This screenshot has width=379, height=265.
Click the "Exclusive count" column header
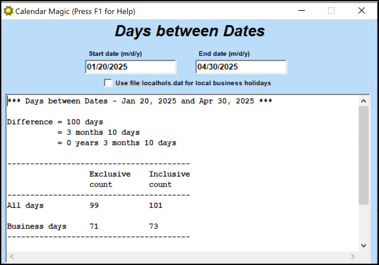[x=110, y=179]
